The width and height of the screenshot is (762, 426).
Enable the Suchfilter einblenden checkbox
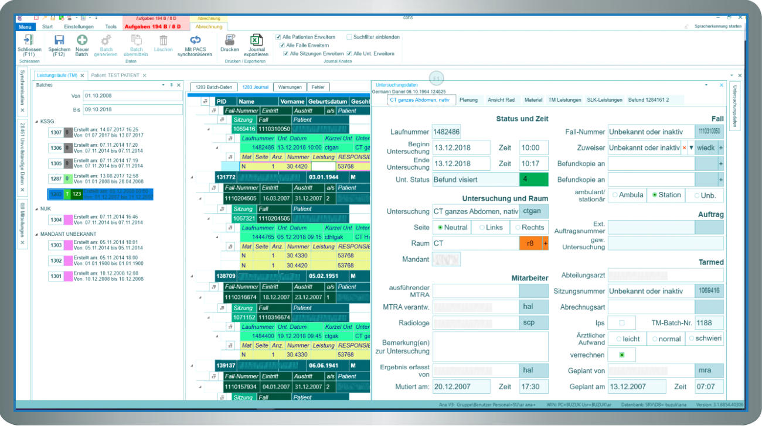coord(349,37)
